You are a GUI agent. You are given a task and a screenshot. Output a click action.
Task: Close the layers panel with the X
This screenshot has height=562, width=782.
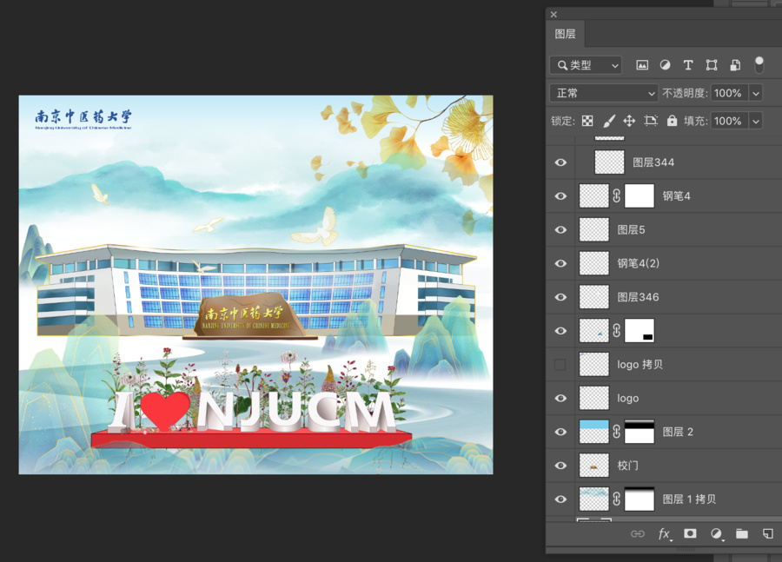(x=553, y=15)
